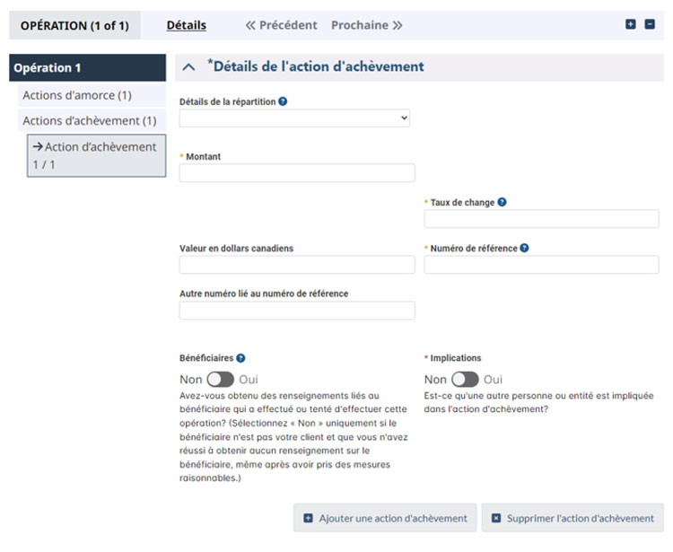Toggle the Implications switch to Oui

[x=465, y=380]
